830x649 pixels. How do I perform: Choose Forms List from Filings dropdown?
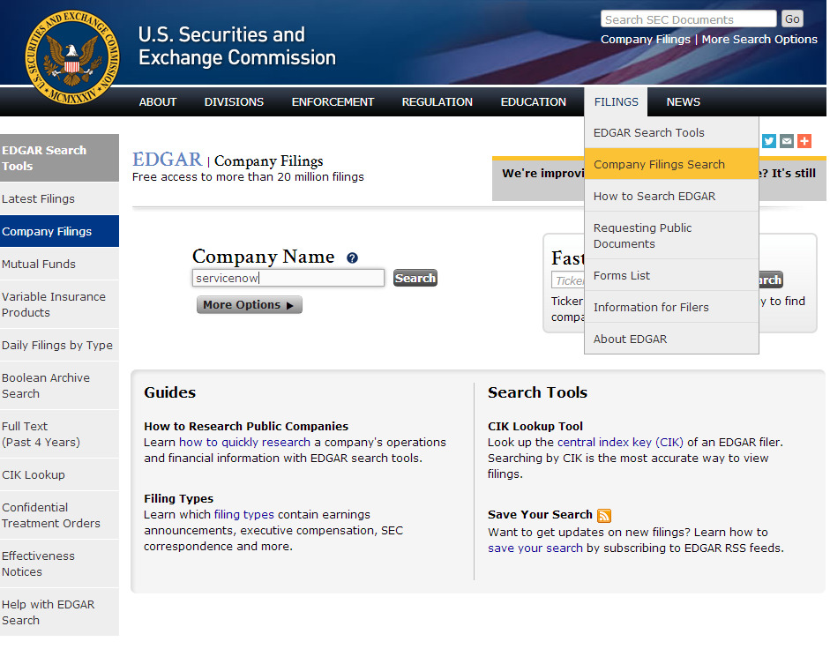(622, 275)
